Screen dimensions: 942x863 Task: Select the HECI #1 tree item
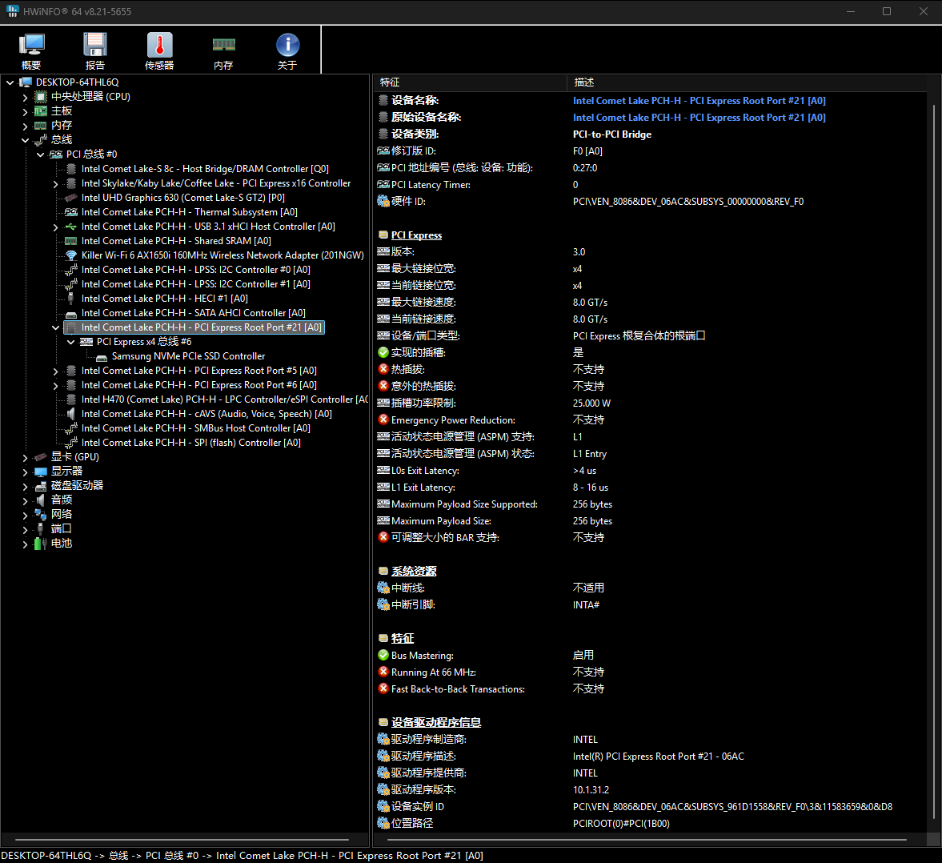pos(165,299)
